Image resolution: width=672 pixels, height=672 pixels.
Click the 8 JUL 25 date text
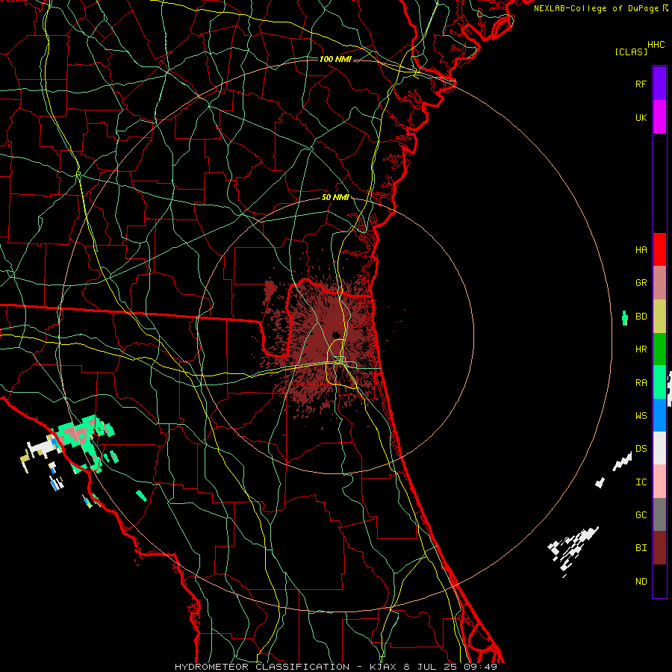(x=431, y=667)
